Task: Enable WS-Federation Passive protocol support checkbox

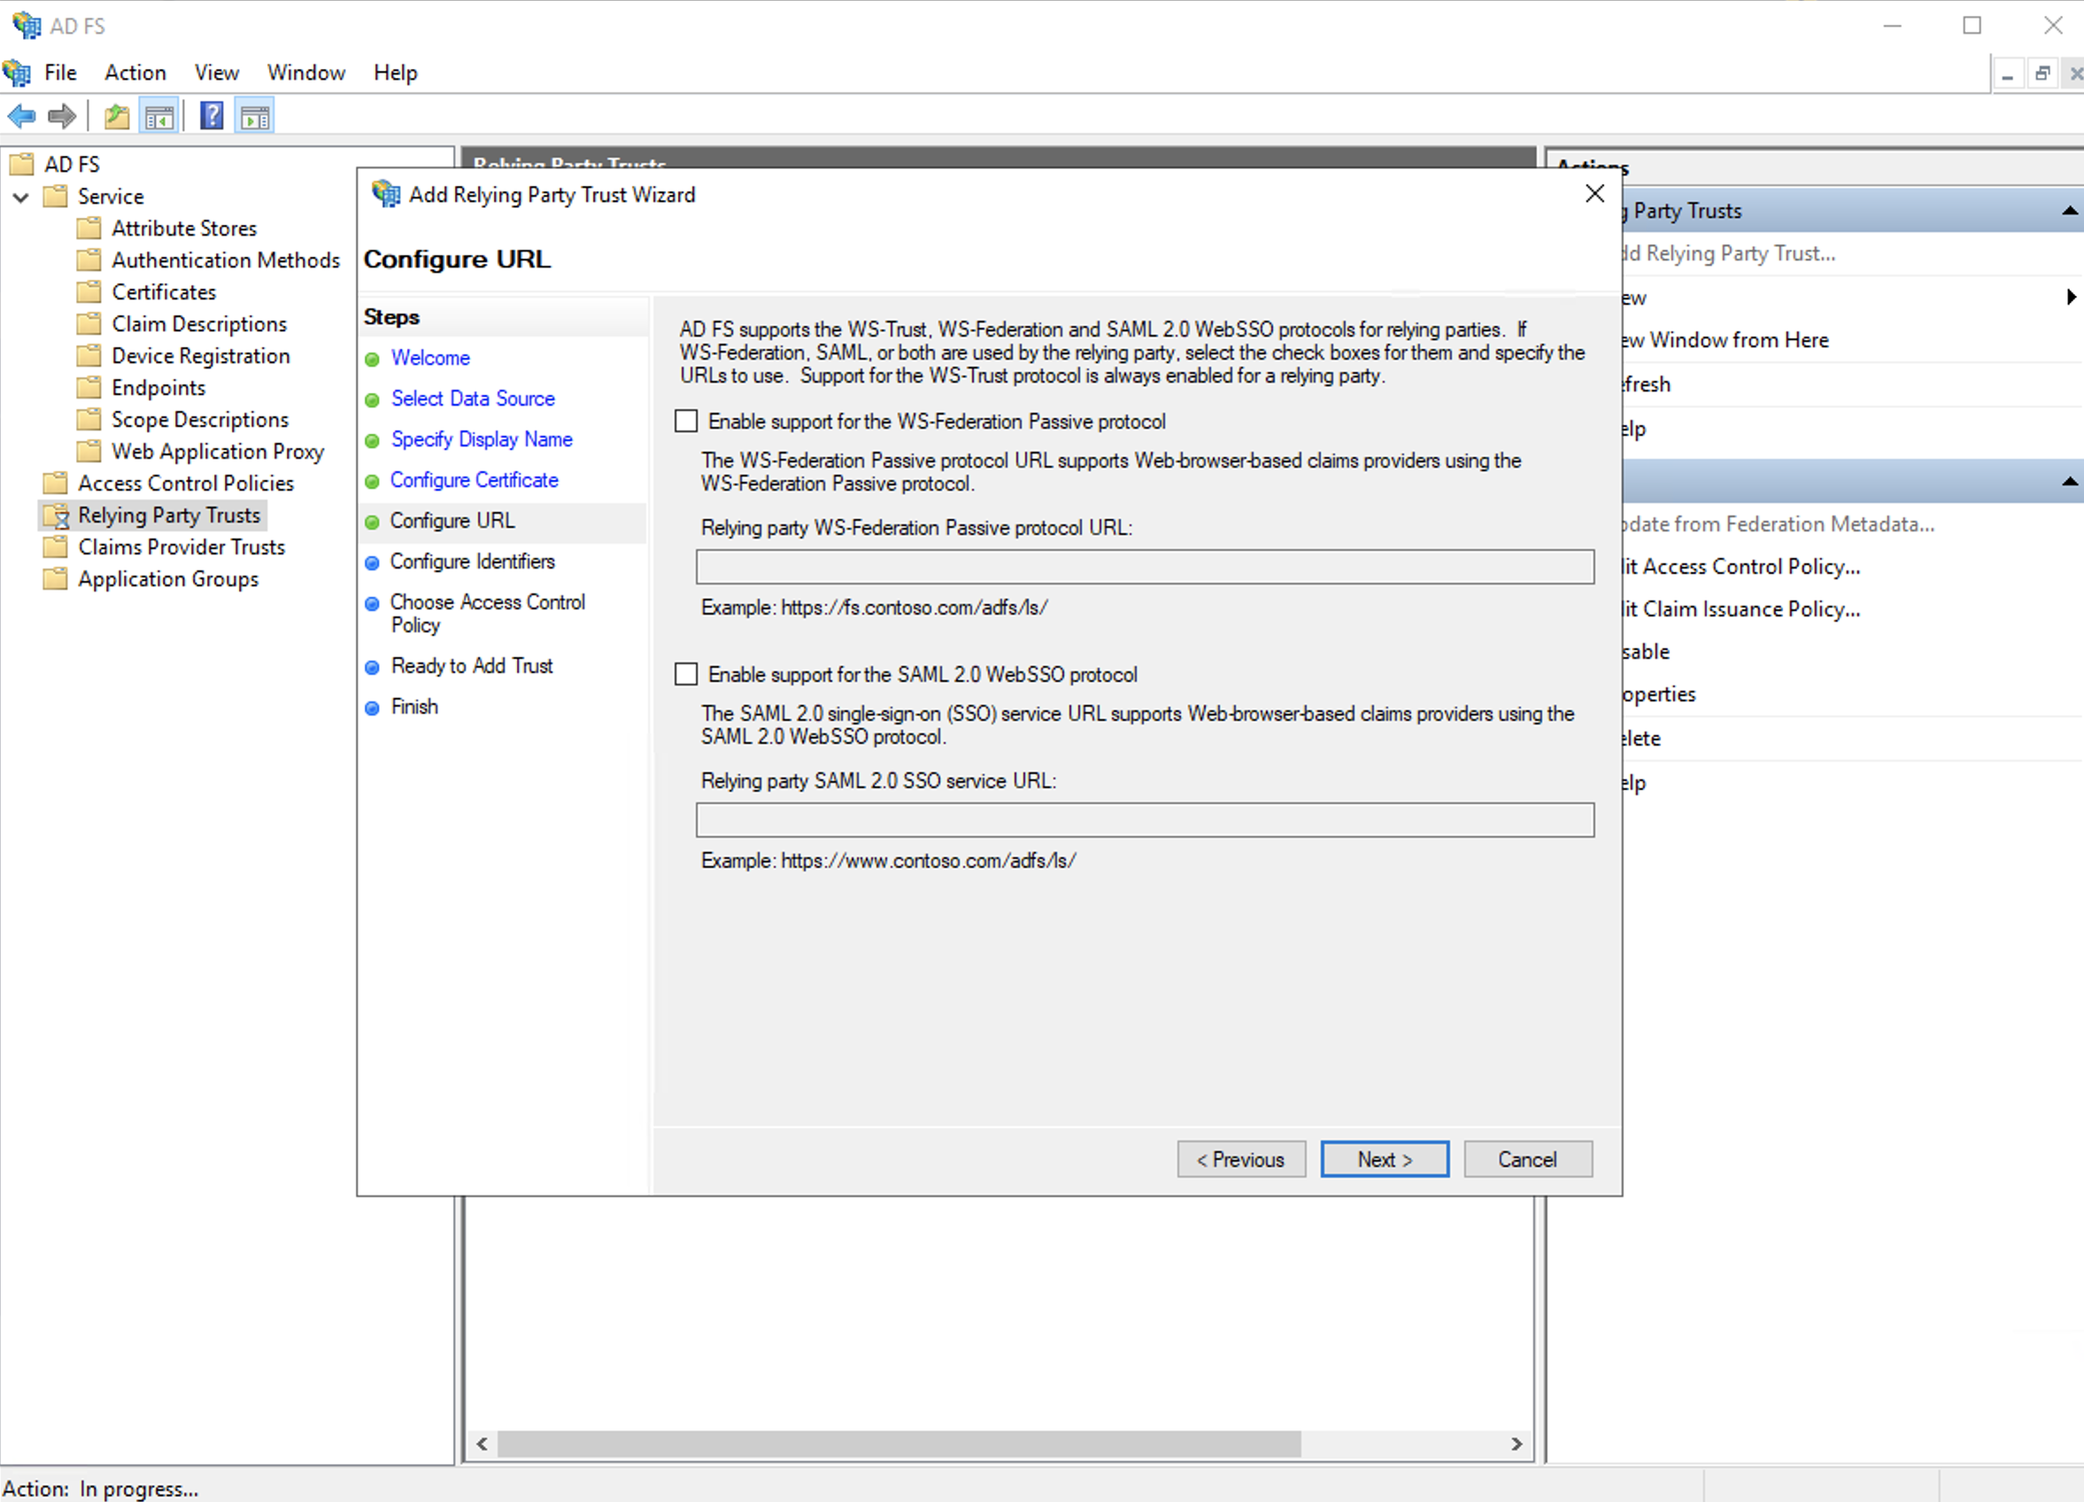Action: (685, 421)
